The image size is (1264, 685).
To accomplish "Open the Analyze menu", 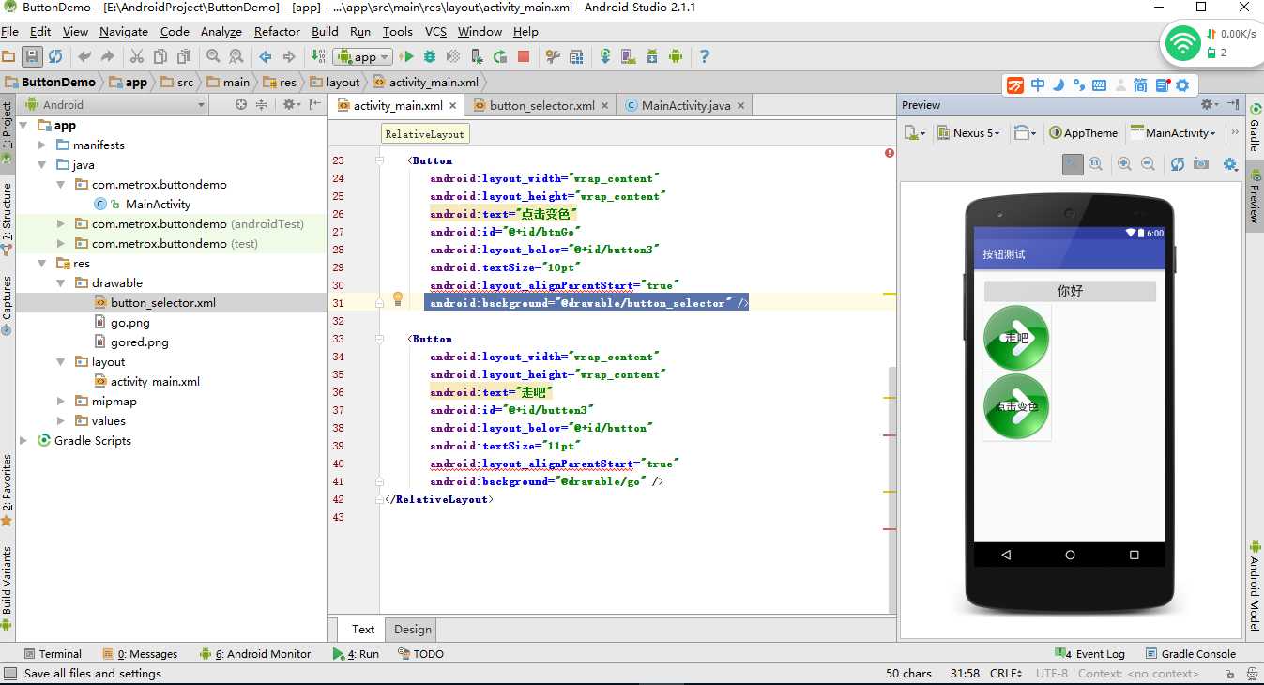I will (221, 32).
